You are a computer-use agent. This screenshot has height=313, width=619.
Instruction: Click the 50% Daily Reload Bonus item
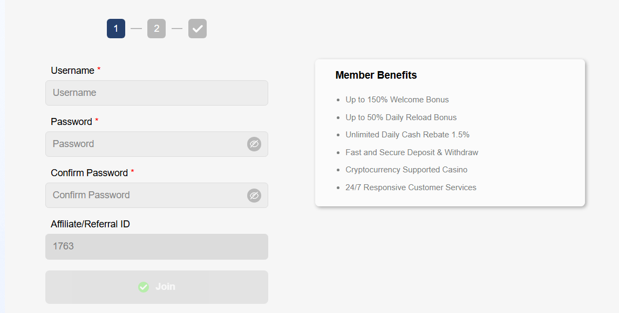tap(401, 117)
